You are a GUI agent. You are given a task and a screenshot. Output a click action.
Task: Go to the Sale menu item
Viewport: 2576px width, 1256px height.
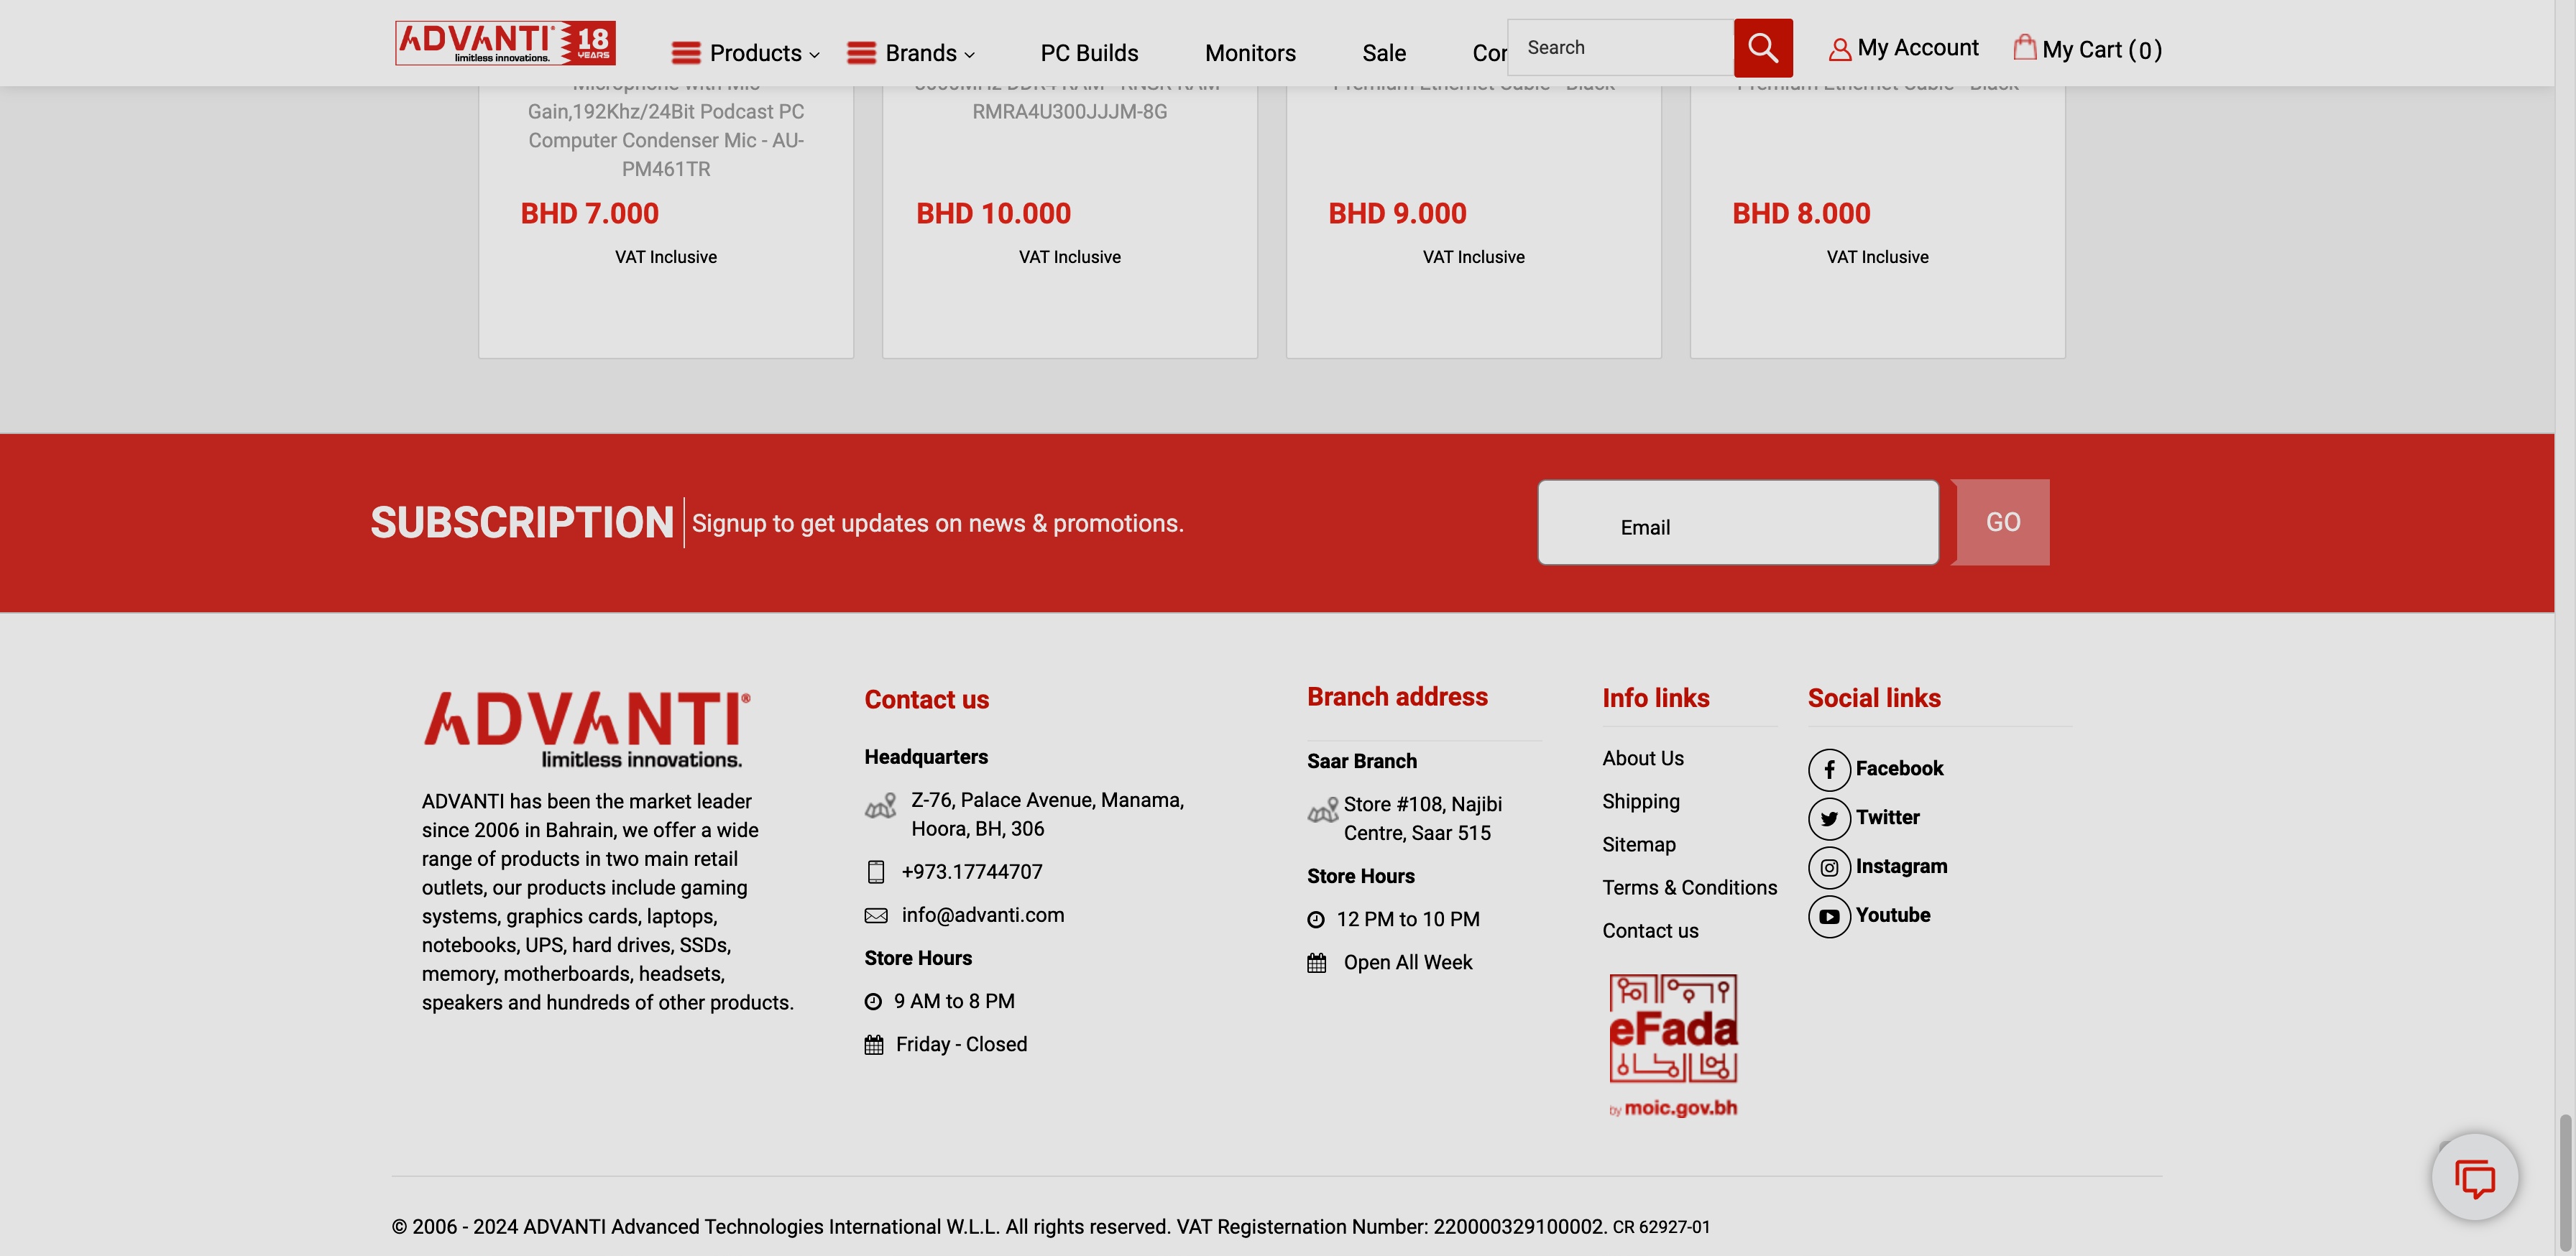pyautogui.click(x=1384, y=53)
